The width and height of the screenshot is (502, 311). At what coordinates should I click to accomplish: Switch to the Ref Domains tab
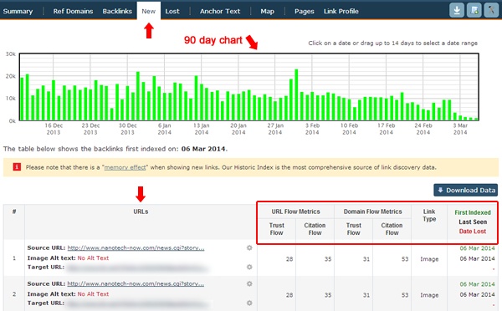[x=73, y=11]
